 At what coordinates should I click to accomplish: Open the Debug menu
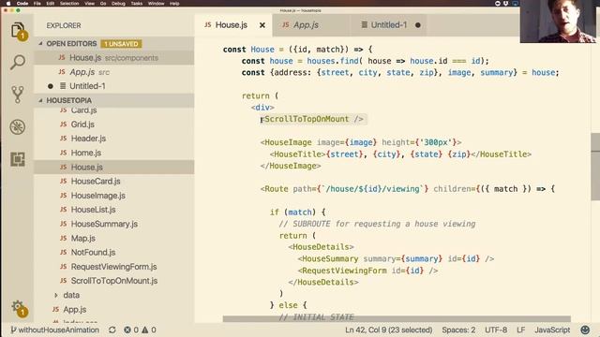118,3
